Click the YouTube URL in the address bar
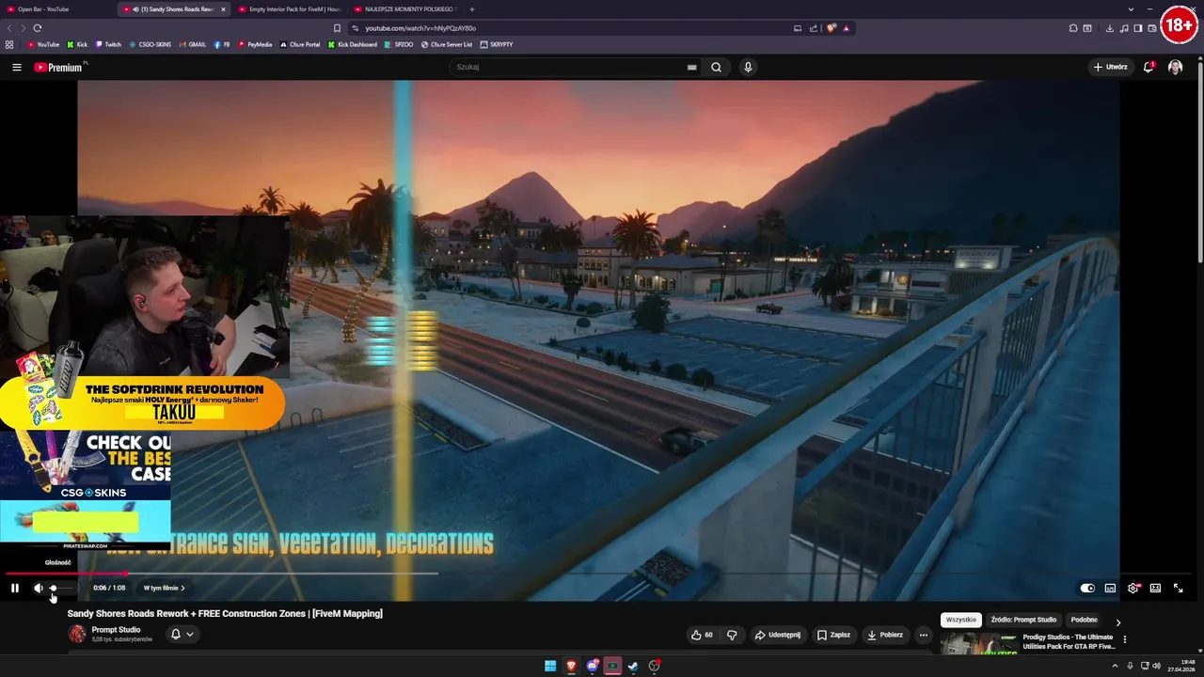Image resolution: width=1204 pixels, height=677 pixels. coord(420,28)
